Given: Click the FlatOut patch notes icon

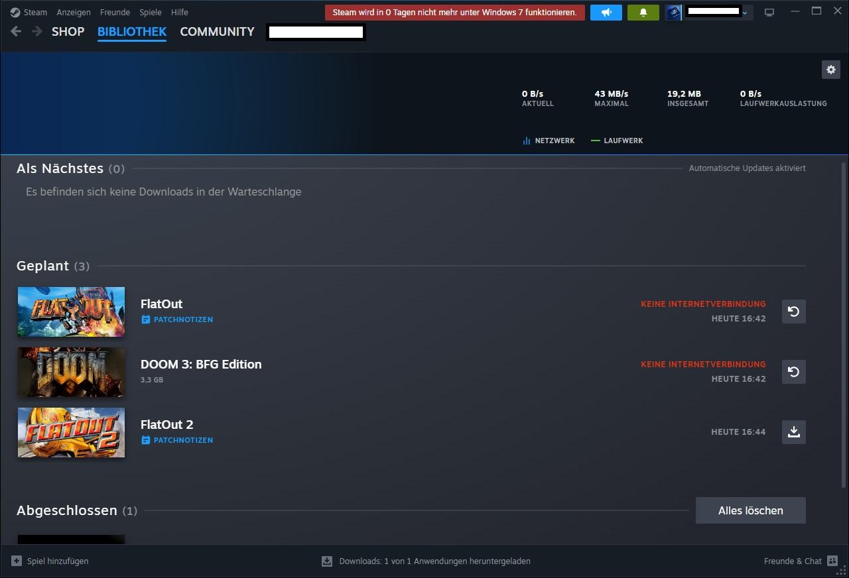Looking at the screenshot, I should coord(146,319).
